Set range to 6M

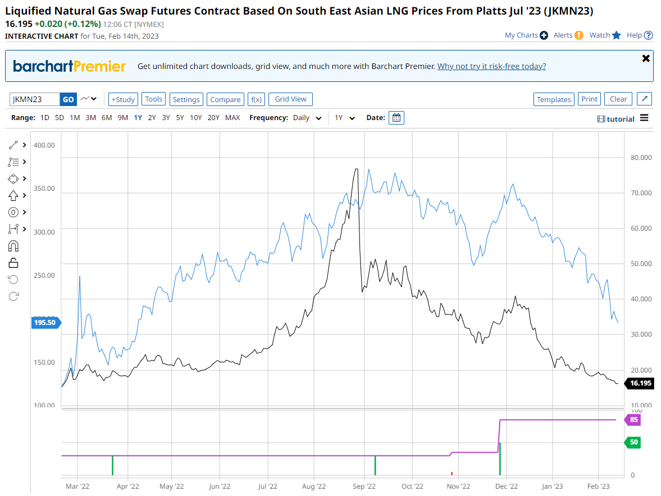tap(106, 118)
